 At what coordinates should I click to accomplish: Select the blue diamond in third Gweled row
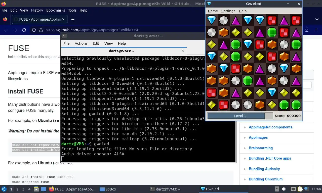248,44
